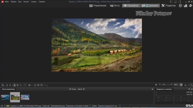The height and width of the screenshot is (108, 193).
Task: Select the first blue lake thumbnail
Action: coord(5,97)
